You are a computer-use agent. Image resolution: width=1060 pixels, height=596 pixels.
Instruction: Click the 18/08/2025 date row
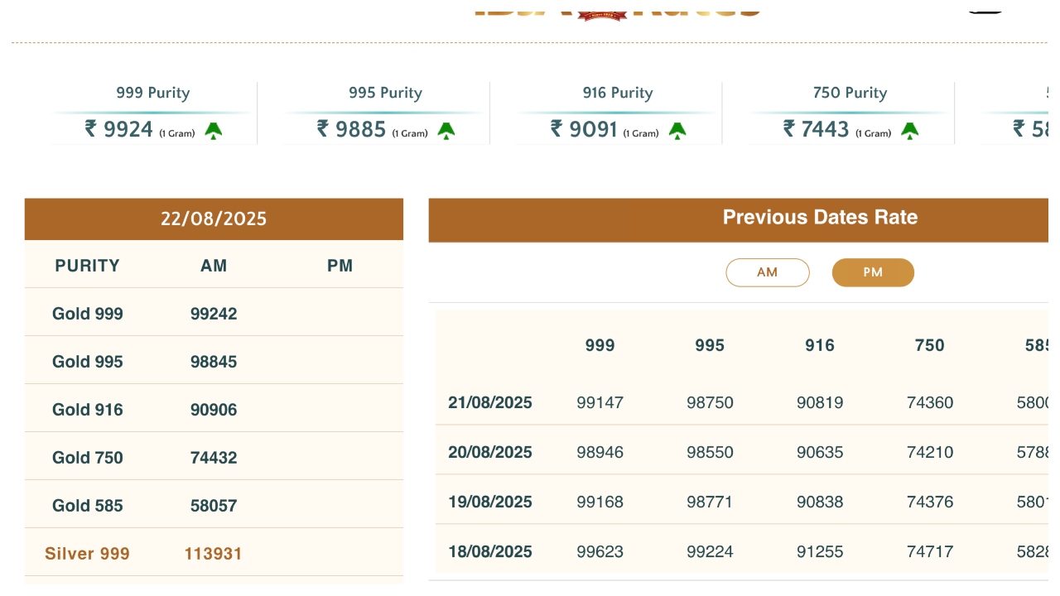(x=490, y=552)
